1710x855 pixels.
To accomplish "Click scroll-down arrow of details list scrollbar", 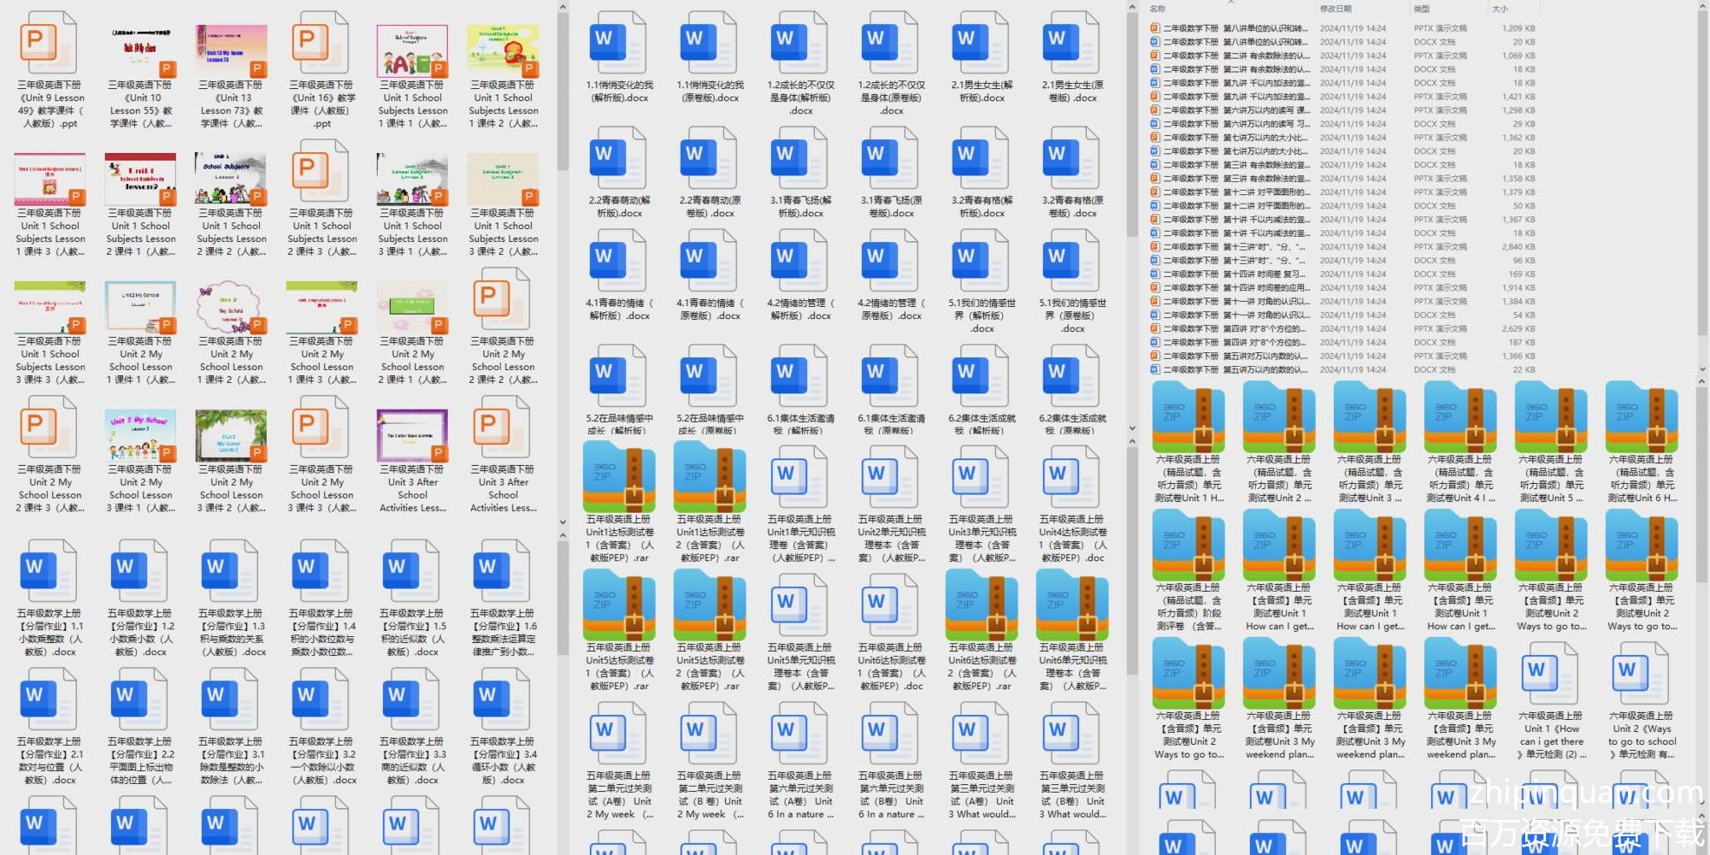I will [1701, 369].
